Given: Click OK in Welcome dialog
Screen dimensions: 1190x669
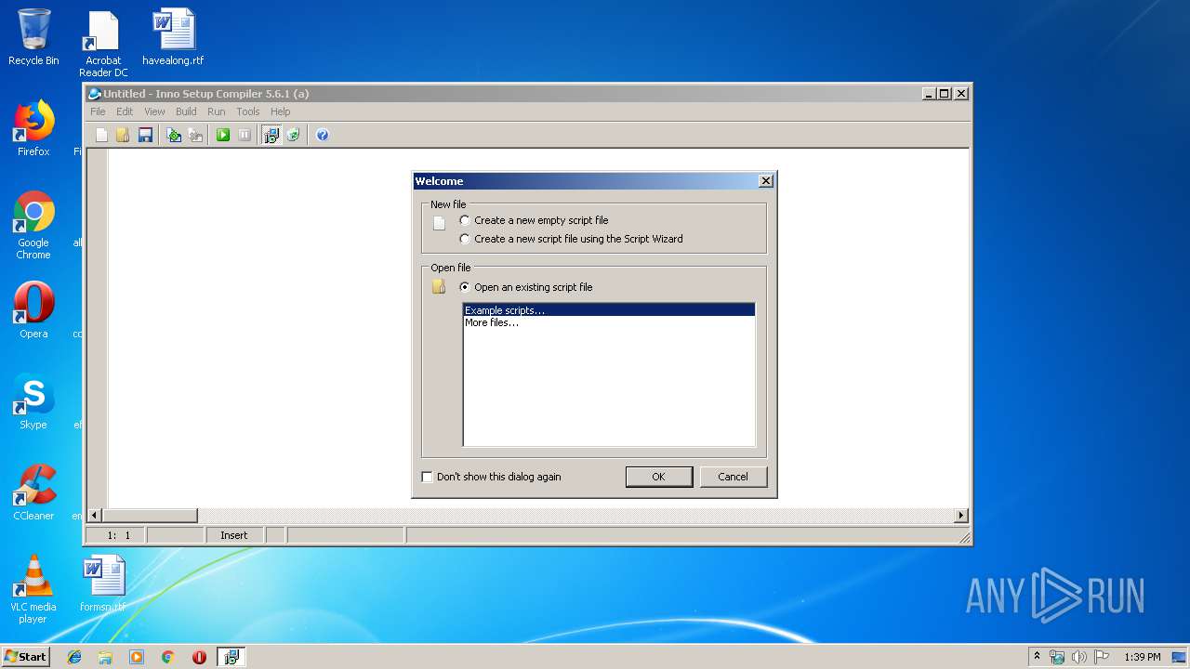Looking at the screenshot, I should pos(659,477).
